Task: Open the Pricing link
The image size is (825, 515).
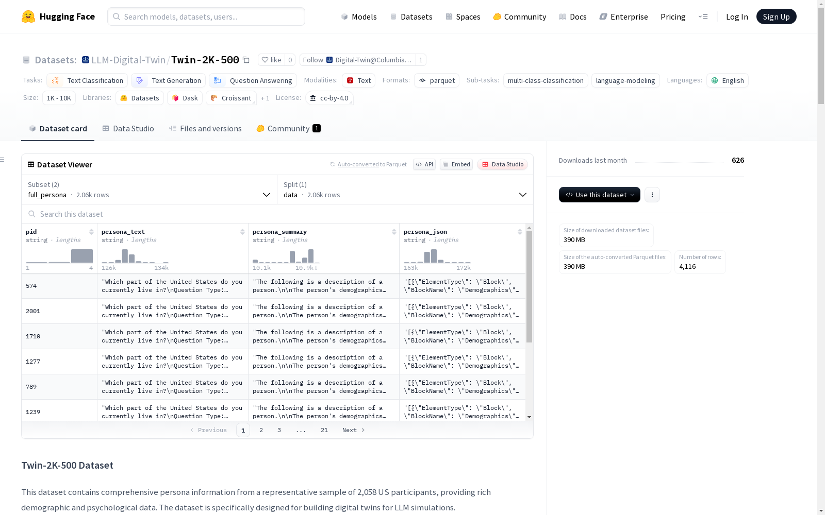Action: (x=673, y=16)
